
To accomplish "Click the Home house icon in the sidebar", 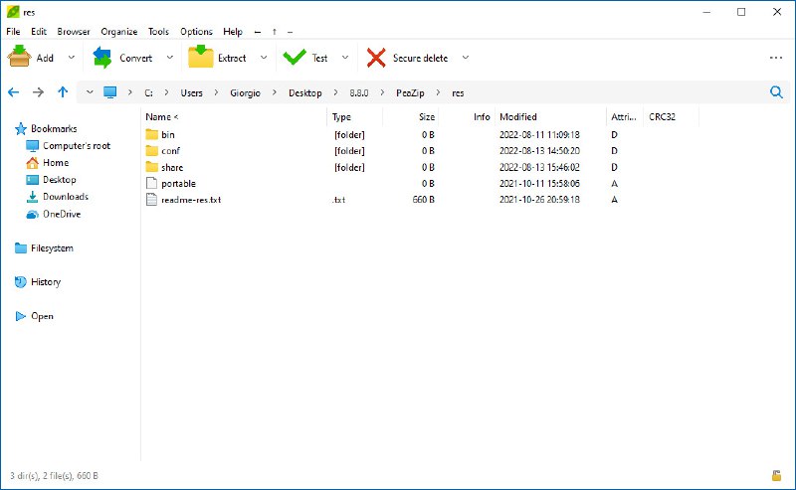I will 32,163.
